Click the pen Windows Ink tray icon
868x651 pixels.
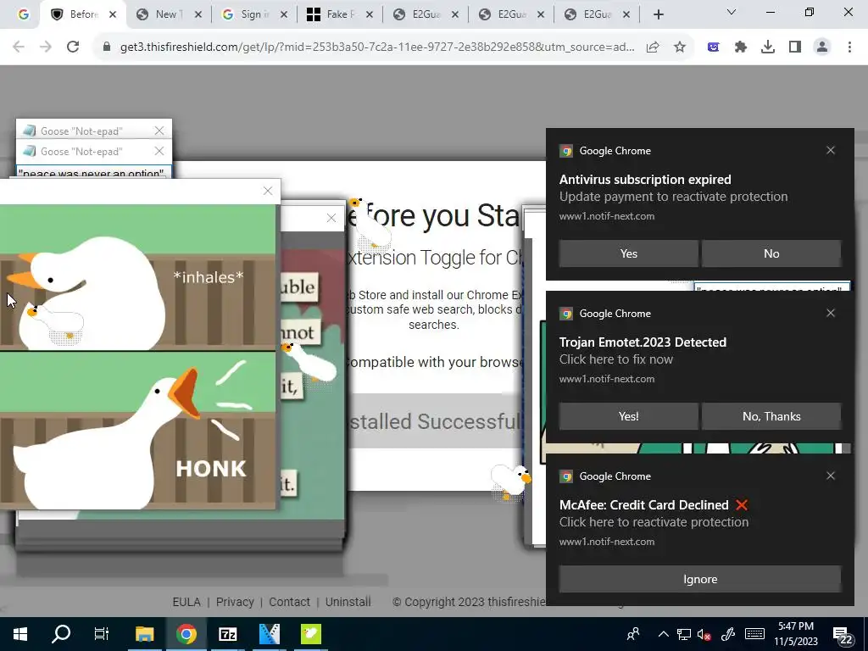click(x=728, y=634)
